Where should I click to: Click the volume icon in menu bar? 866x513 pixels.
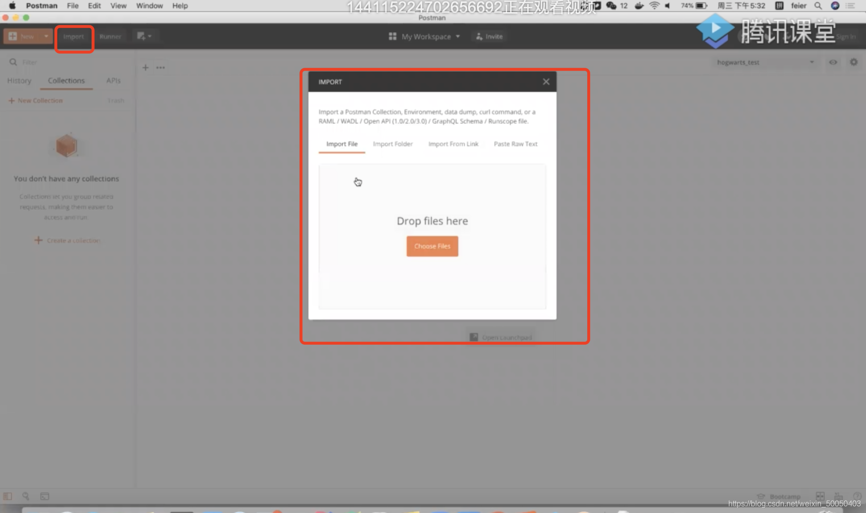[668, 6]
